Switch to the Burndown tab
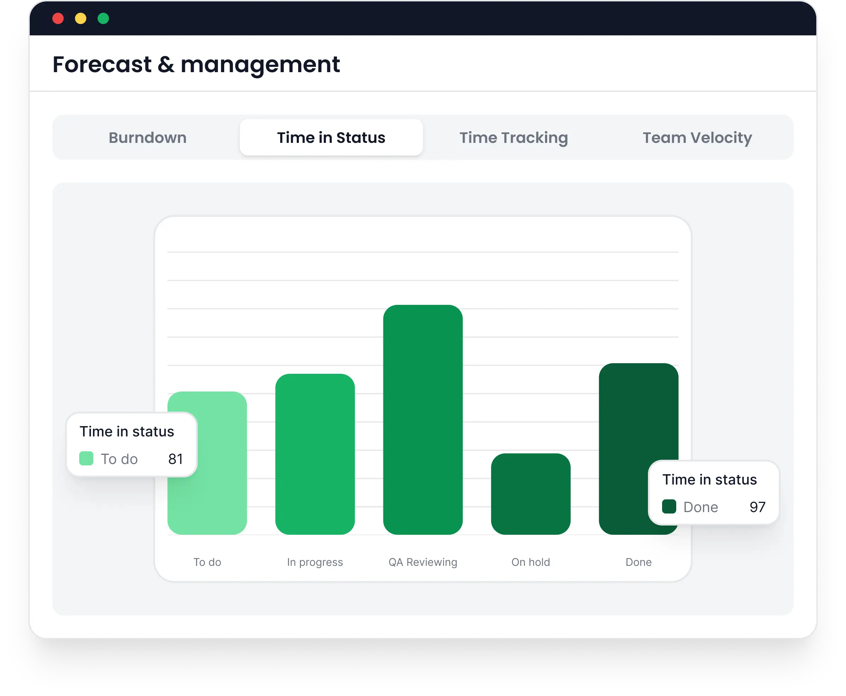This screenshot has width=846, height=696. [x=147, y=138]
